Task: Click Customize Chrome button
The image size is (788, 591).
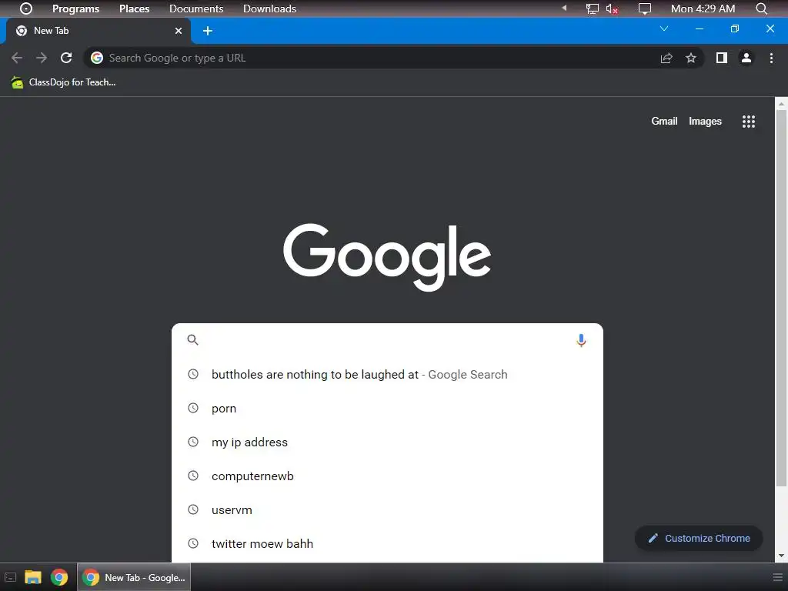Action: click(x=699, y=538)
